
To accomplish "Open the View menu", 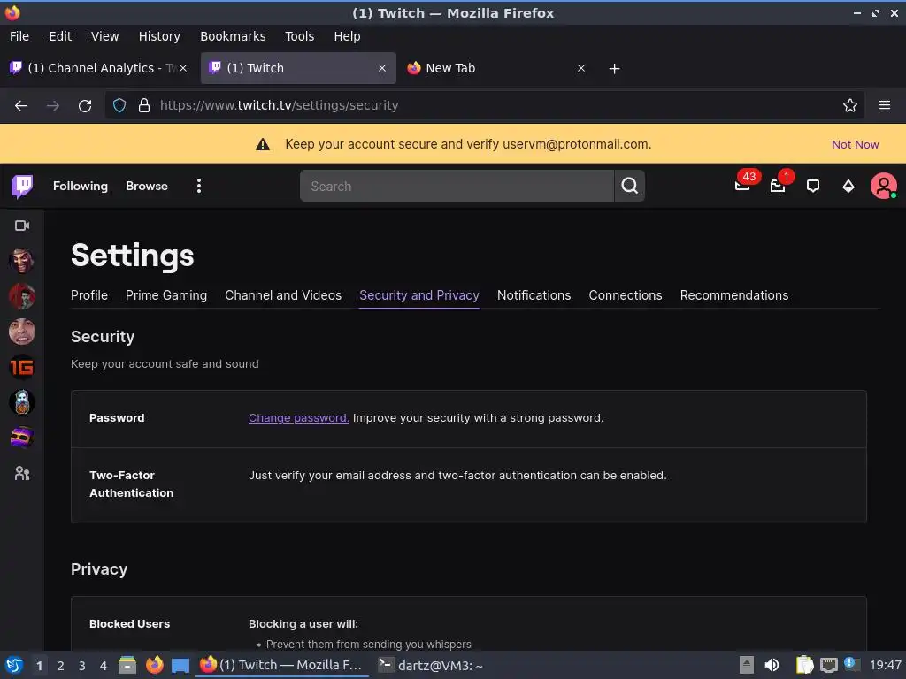I will point(104,36).
